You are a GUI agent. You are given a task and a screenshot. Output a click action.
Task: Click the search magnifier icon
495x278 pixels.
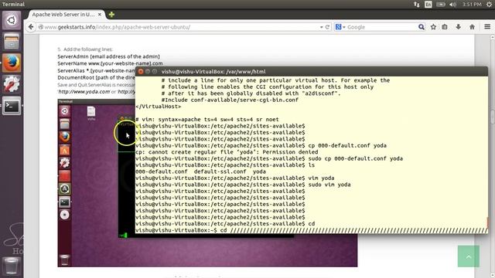click(x=421, y=27)
